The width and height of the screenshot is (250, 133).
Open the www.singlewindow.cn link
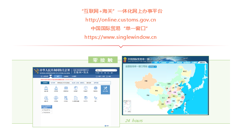coord(120,37)
